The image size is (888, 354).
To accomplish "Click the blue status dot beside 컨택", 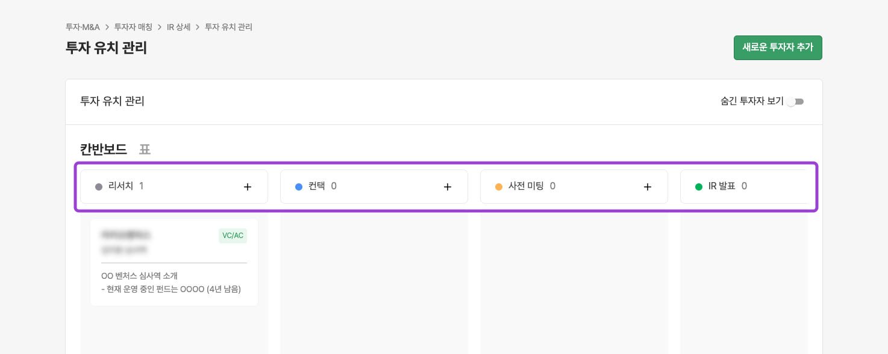I will click(x=299, y=186).
